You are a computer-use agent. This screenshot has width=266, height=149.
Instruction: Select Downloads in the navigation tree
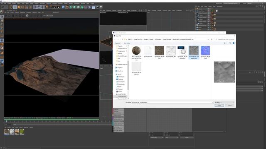click(121, 84)
